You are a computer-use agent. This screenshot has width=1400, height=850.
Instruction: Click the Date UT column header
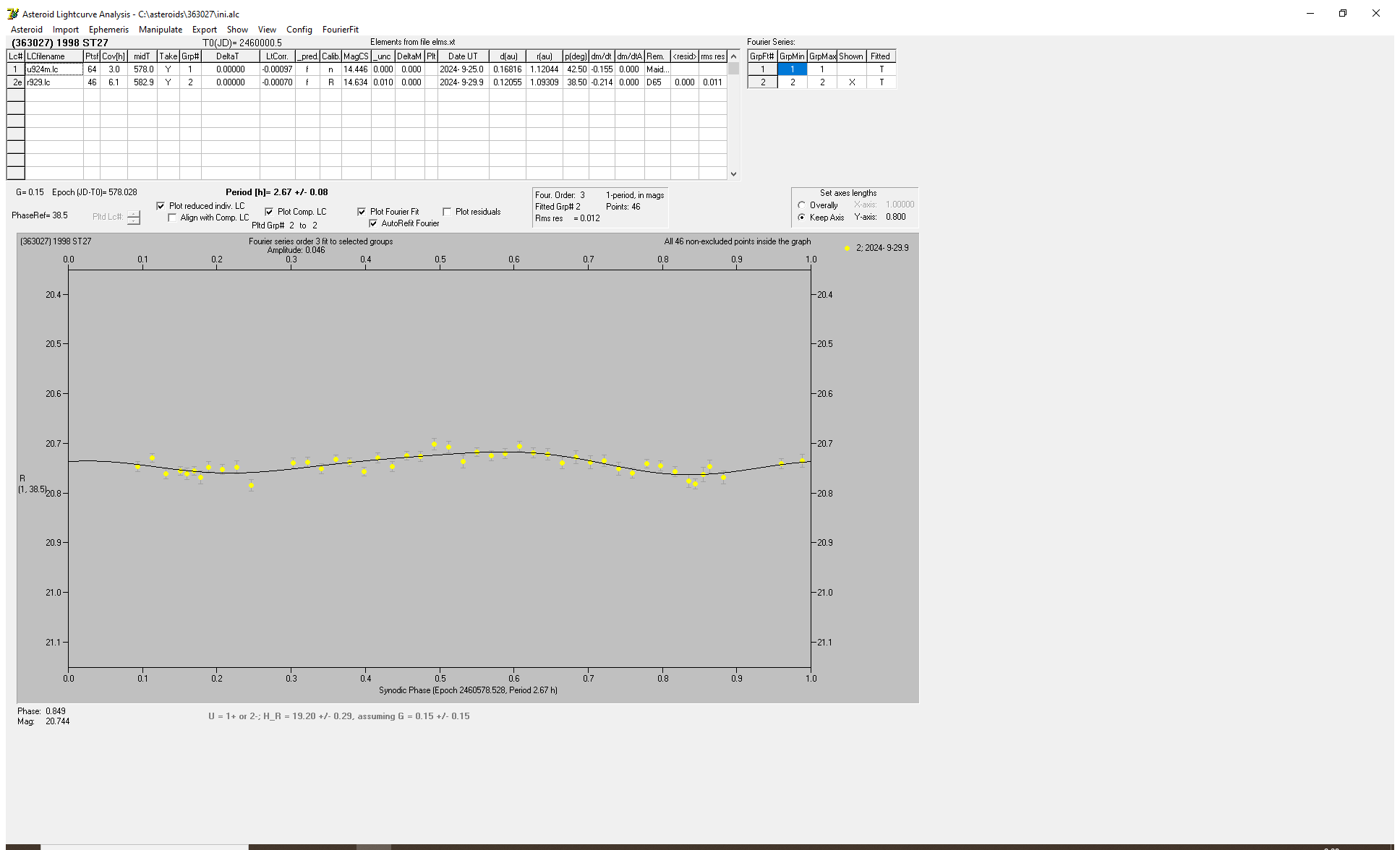pos(463,56)
